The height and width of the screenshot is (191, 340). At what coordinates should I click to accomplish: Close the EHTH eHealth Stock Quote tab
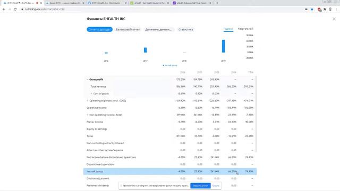pyautogui.click(x=125, y=3)
